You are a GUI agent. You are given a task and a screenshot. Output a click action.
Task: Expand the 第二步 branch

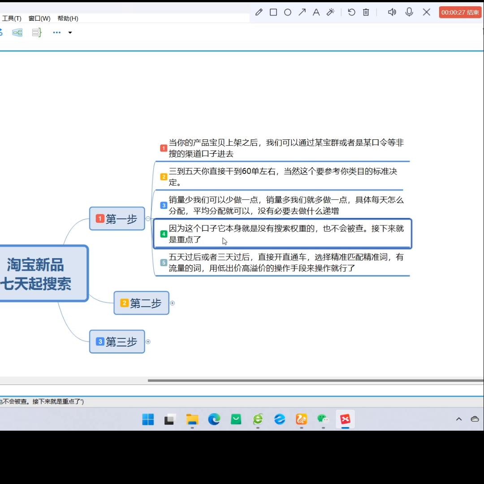[x=173, y=303]
